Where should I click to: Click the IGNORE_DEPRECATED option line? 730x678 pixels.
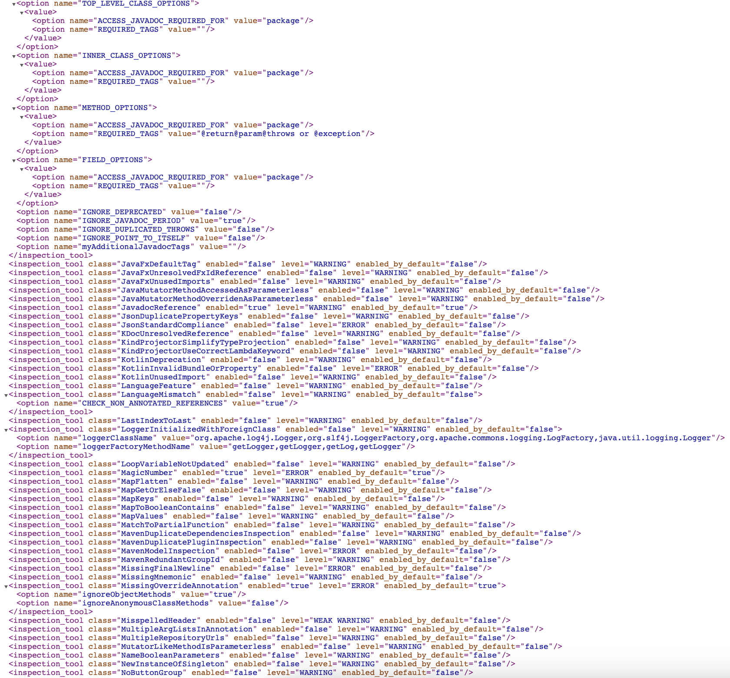(129, 212)
